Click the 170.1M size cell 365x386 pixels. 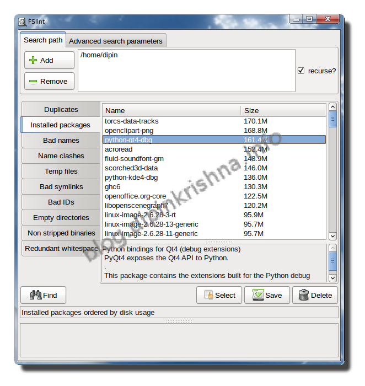click(255, 121)
